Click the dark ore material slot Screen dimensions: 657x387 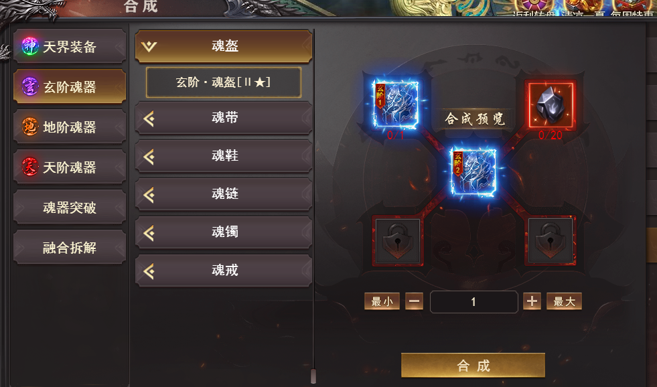(551, 104)
